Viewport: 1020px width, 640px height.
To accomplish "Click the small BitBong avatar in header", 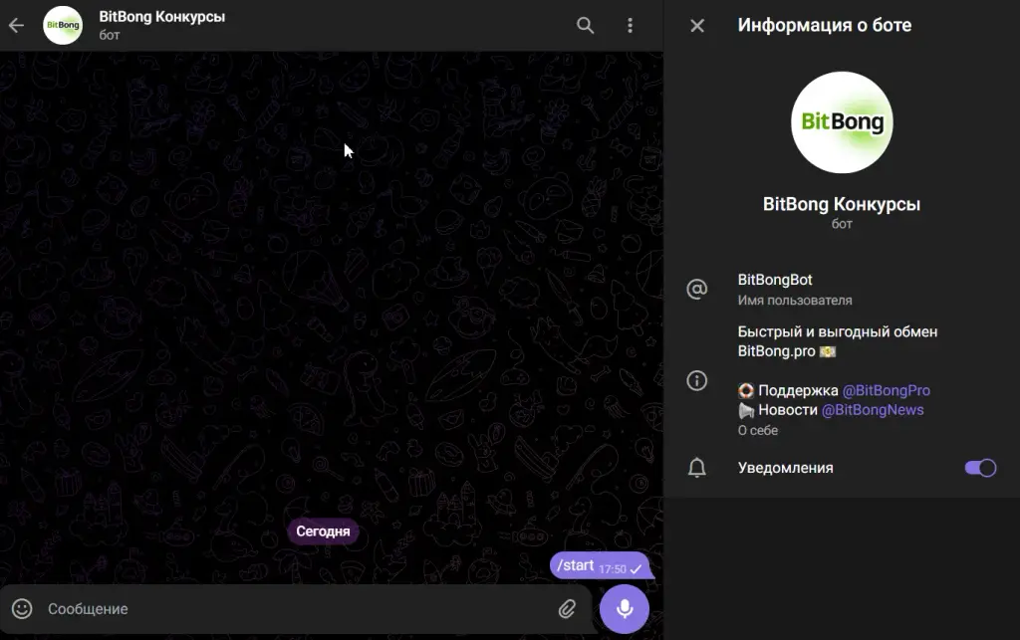I will click(x=63, y=25).
